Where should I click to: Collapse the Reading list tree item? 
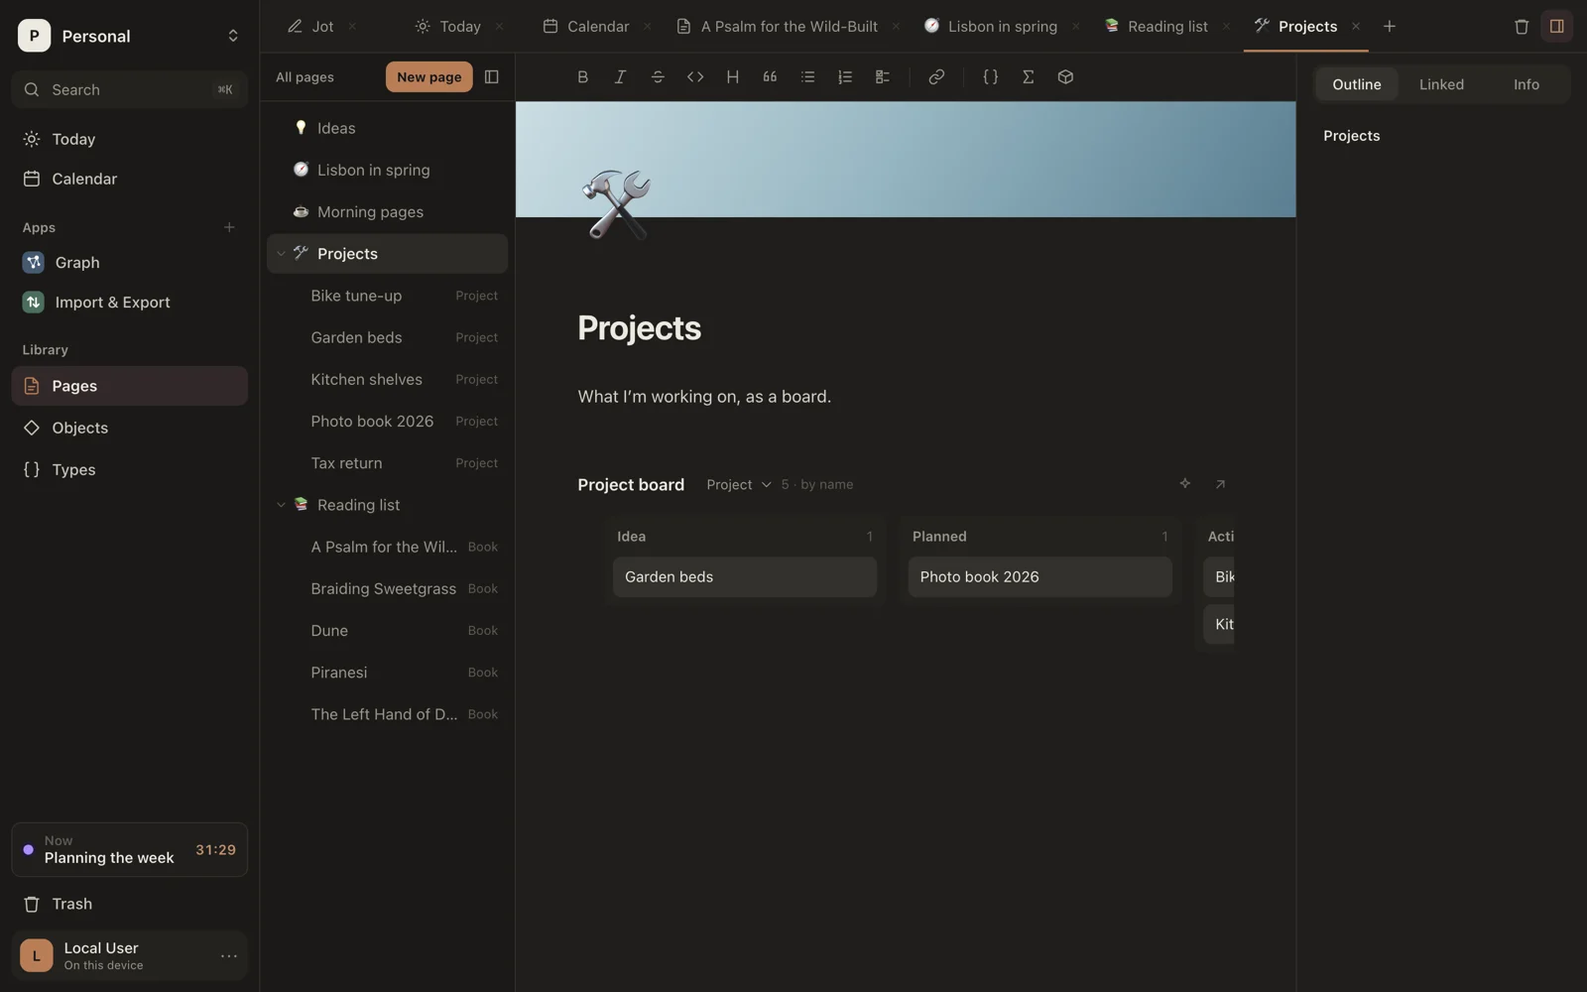281,505
